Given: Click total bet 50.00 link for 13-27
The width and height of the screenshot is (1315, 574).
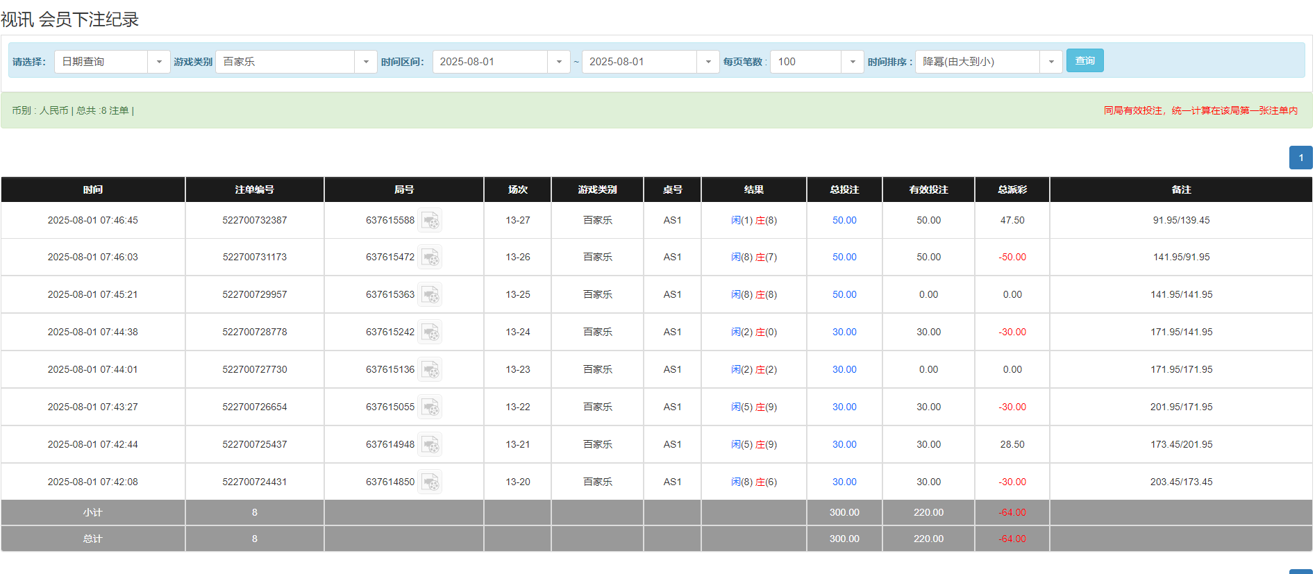Looking at the screenshot, I should tap(844, 221).
